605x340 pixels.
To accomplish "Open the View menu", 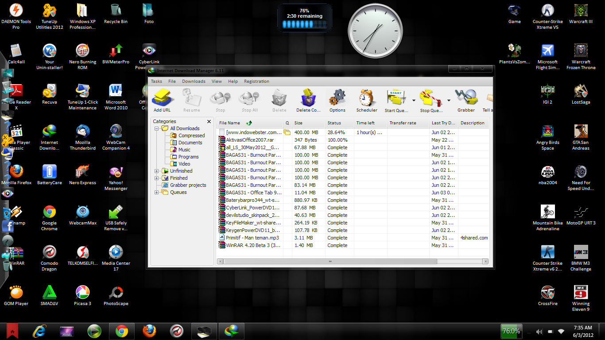I will click(x=217, y=81).
